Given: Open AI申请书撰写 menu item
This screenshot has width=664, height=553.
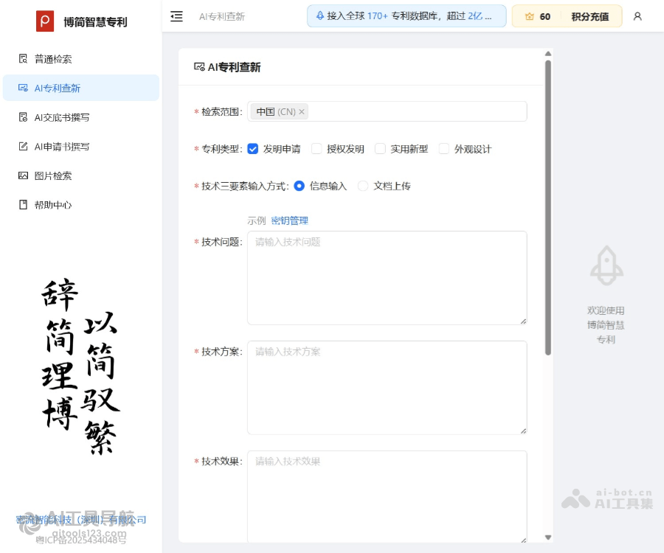Looking at the screenshot, I should coord(81,147).
